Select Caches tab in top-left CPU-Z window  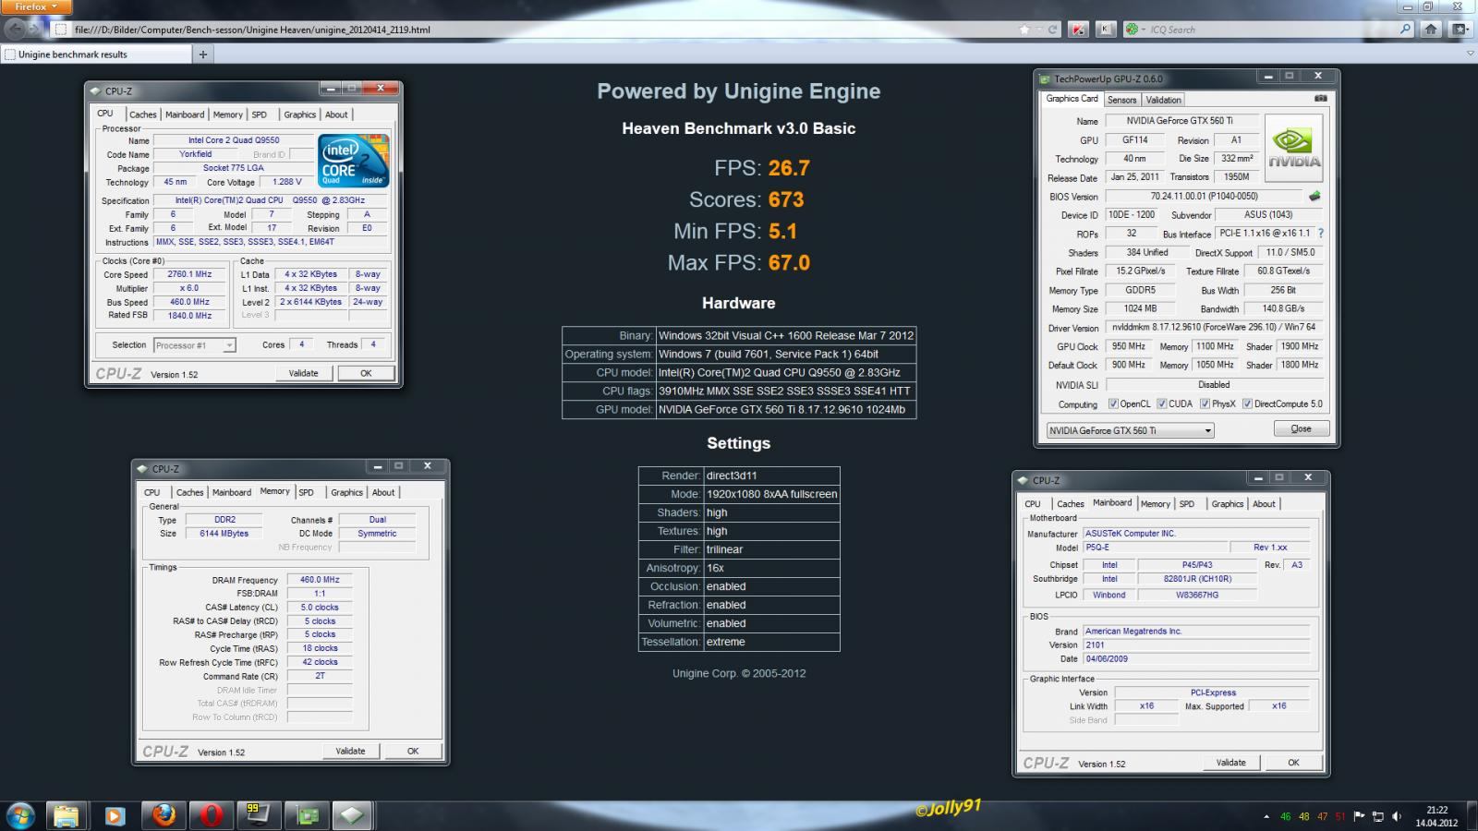(142, 114)
